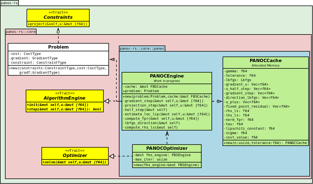The height and width of the screenshot is (184, 313).
Task: Select the AlgorithmEngine trait box title
Action: (65, 98)
